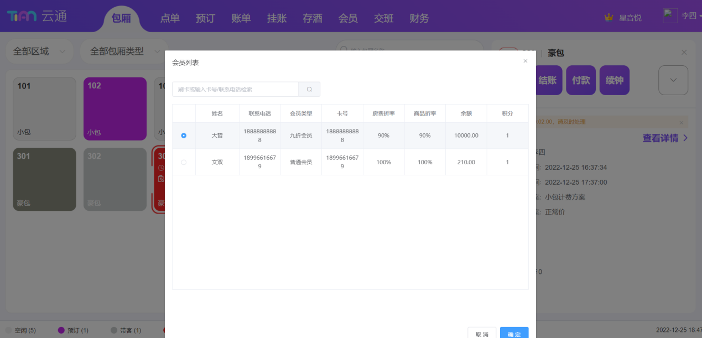Select member 大哲 radio button
702x338 pixels.
(184, 136)
